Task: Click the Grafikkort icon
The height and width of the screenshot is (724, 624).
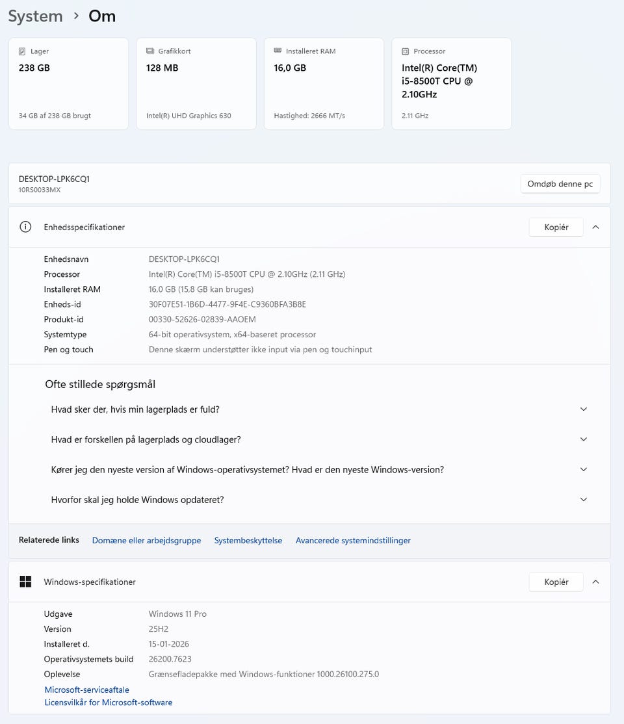Action: click(x=150, y=51)
